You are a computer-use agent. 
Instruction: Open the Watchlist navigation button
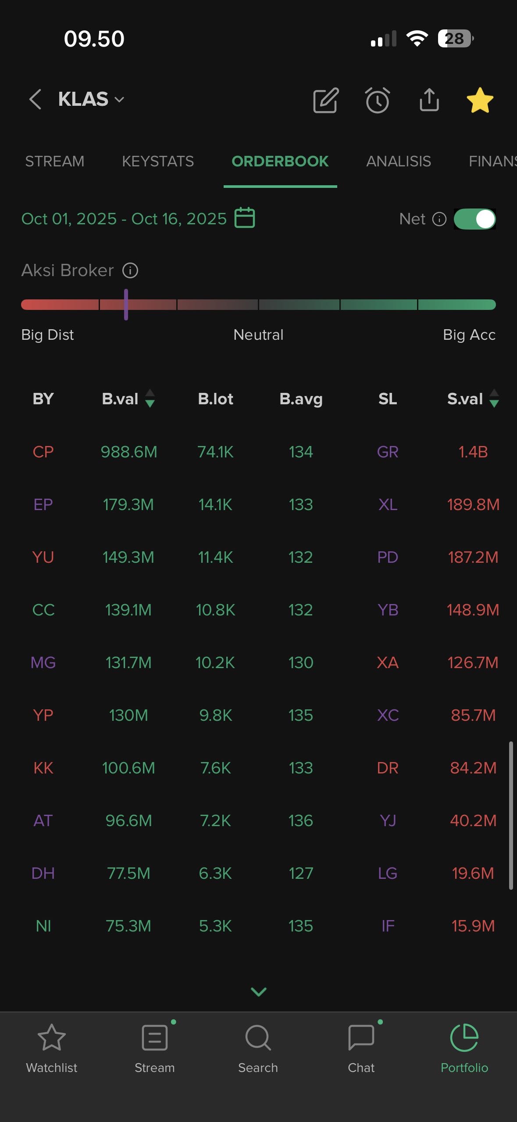click(x=52, y=1047)
